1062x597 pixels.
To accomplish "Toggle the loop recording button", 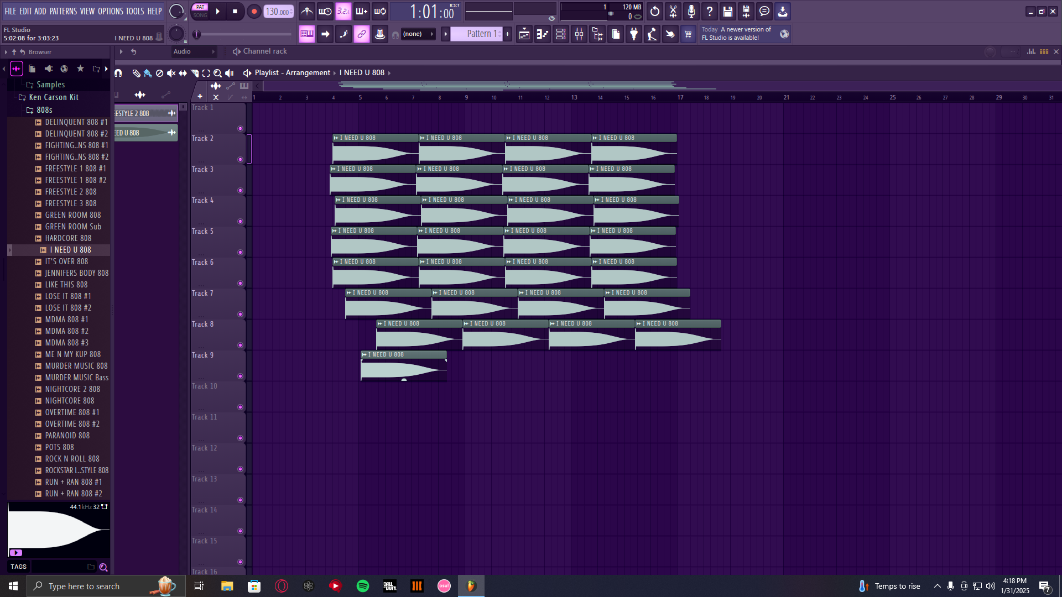I will coord(380,11).
